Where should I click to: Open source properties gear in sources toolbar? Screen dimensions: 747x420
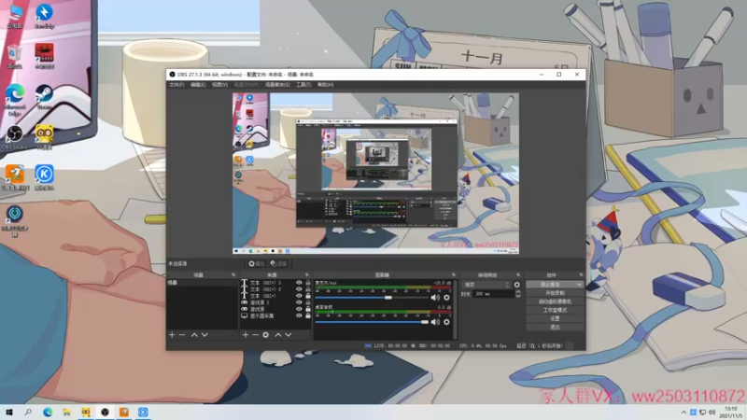click(266, 335)
